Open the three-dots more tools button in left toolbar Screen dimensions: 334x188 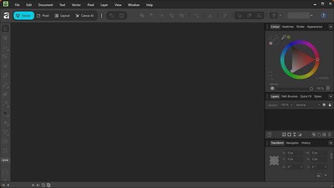5,160
